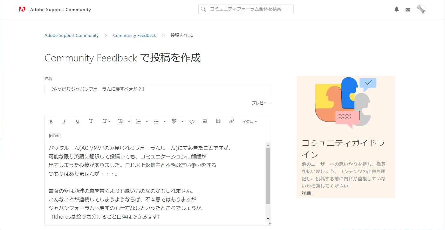Go to Adobe Support Community breadcrumb

[72, 35]
